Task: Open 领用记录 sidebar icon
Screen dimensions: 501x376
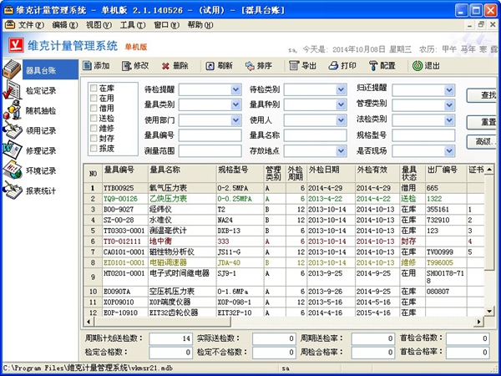Action: pos(13,130)
